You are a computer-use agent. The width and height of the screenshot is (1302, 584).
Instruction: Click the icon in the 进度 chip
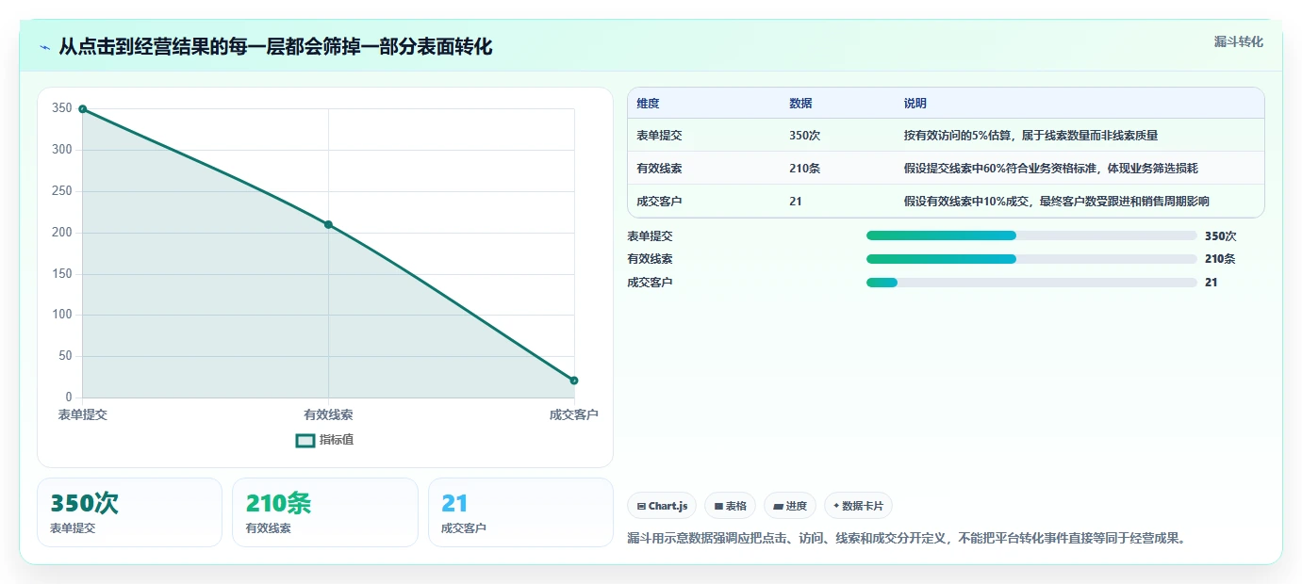[778, 507]
